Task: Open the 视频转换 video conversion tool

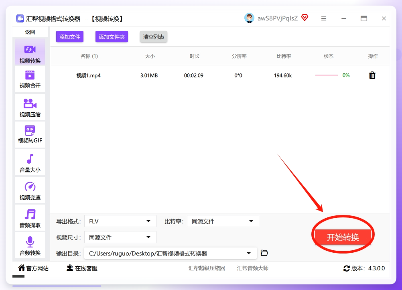Action: coord(30,52)
